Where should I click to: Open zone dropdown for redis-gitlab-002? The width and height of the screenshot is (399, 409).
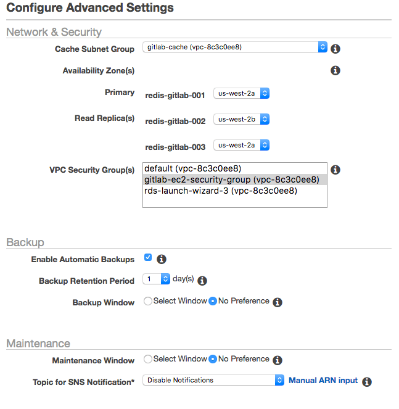241,119
